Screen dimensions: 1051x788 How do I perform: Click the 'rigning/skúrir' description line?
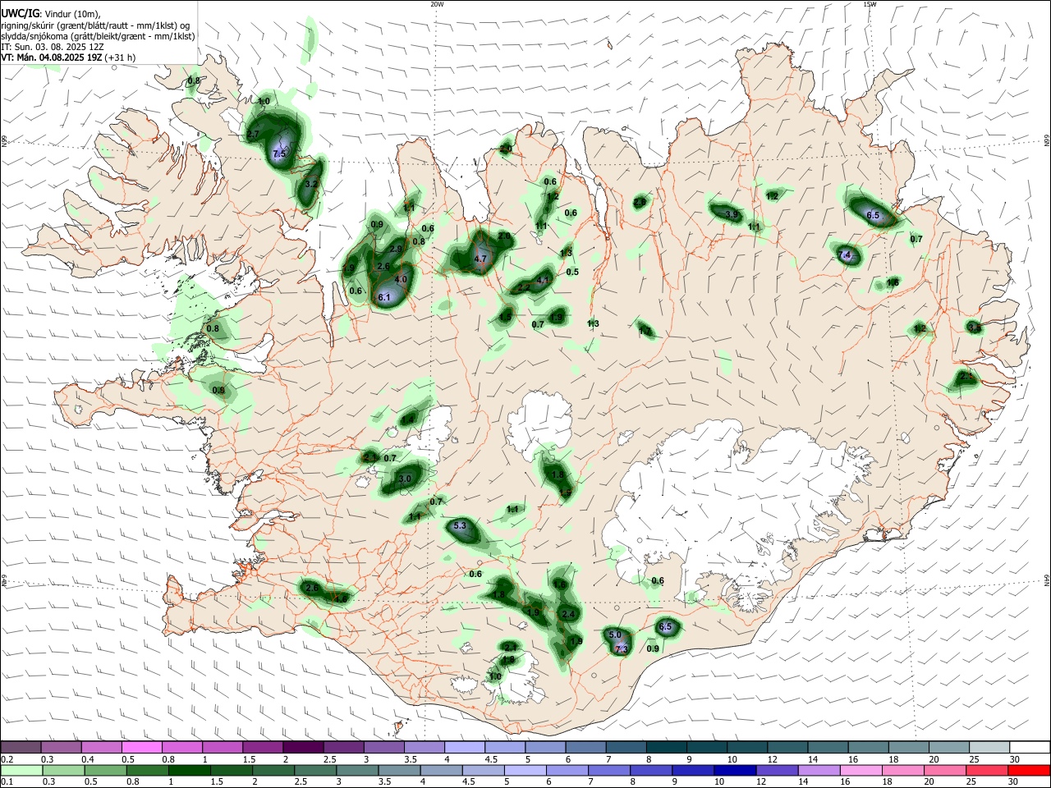[94, 25]
